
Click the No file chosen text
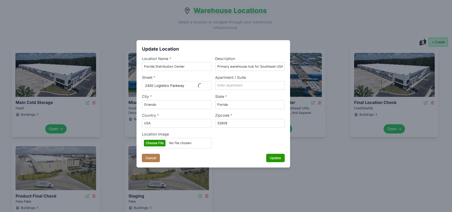pos(180,143)
